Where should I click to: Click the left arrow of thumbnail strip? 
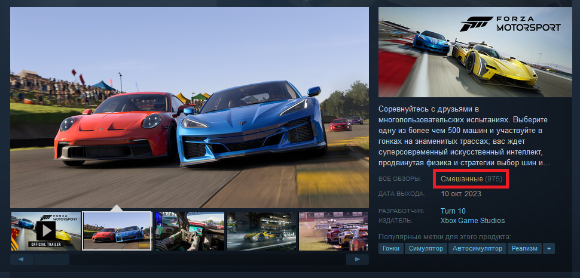20,260
